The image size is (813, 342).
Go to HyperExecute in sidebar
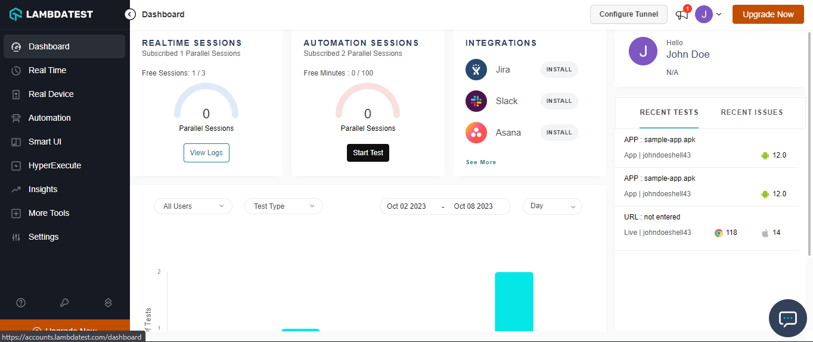click(x=64, y=165)
